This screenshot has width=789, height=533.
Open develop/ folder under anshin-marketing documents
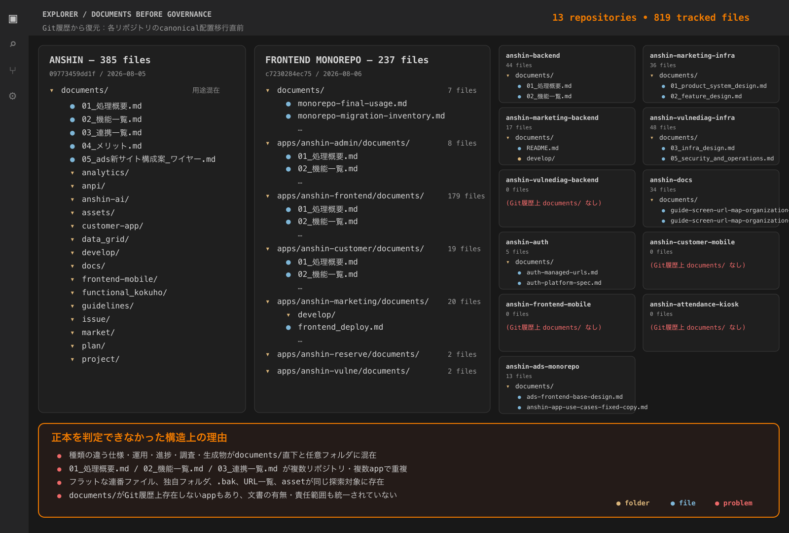coord(317,315)
